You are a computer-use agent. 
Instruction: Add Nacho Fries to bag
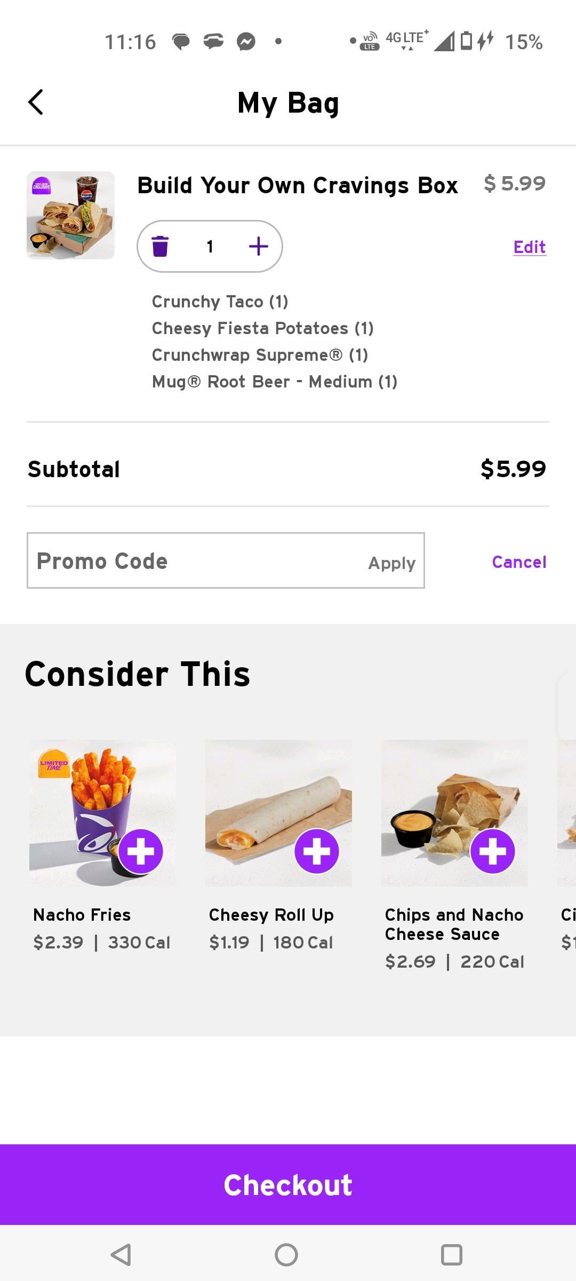coord(141,851)
